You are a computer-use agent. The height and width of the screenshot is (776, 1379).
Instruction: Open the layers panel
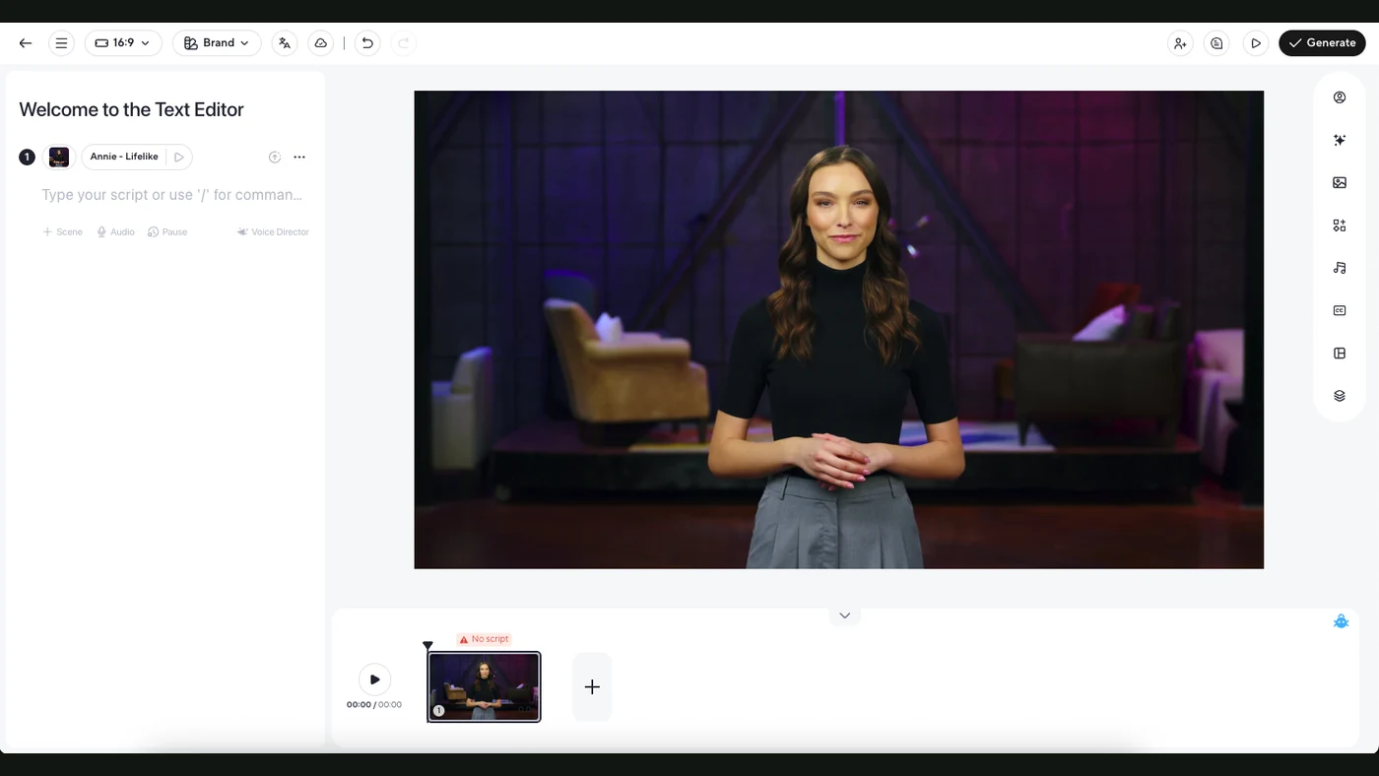coord(1340,396)
